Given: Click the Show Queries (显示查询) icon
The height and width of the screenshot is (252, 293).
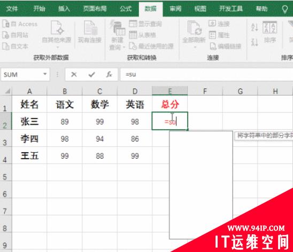Looking at the screenshot, I should (133, 24).
